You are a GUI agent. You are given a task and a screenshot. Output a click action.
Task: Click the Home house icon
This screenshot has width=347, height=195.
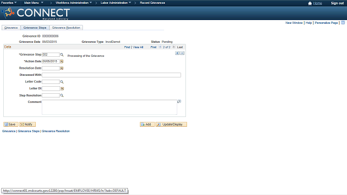click(310, 3)
